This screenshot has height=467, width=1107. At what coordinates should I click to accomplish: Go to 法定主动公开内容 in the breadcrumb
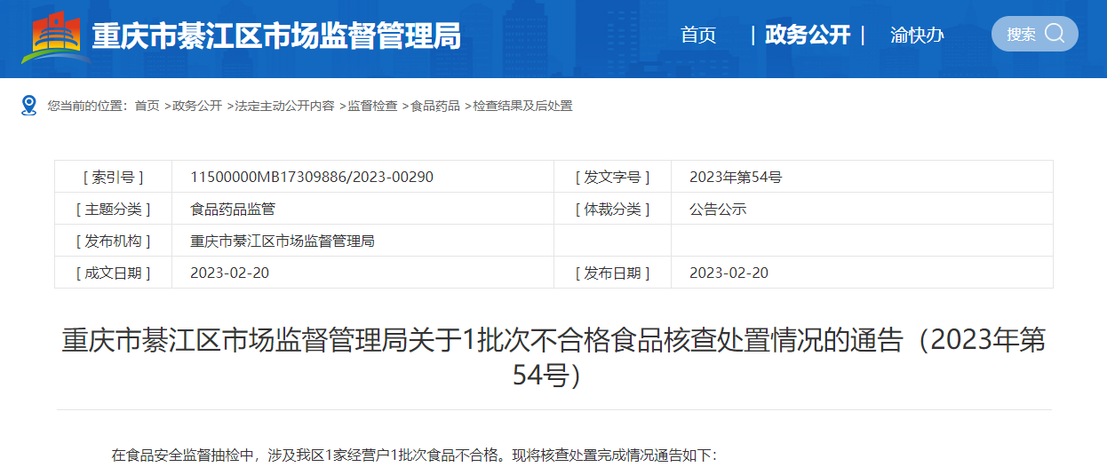285,106
